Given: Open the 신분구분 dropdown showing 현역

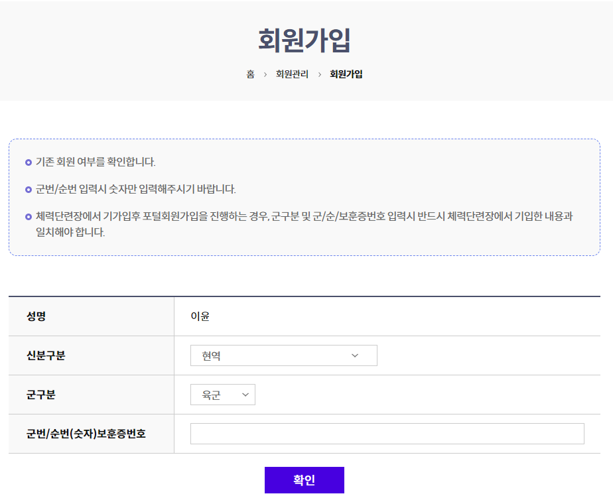Looking at the screenshot, I should [283, 355].
